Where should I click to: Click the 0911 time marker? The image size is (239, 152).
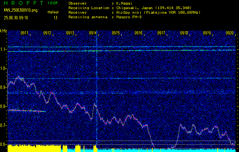click(x=24, y=33)
